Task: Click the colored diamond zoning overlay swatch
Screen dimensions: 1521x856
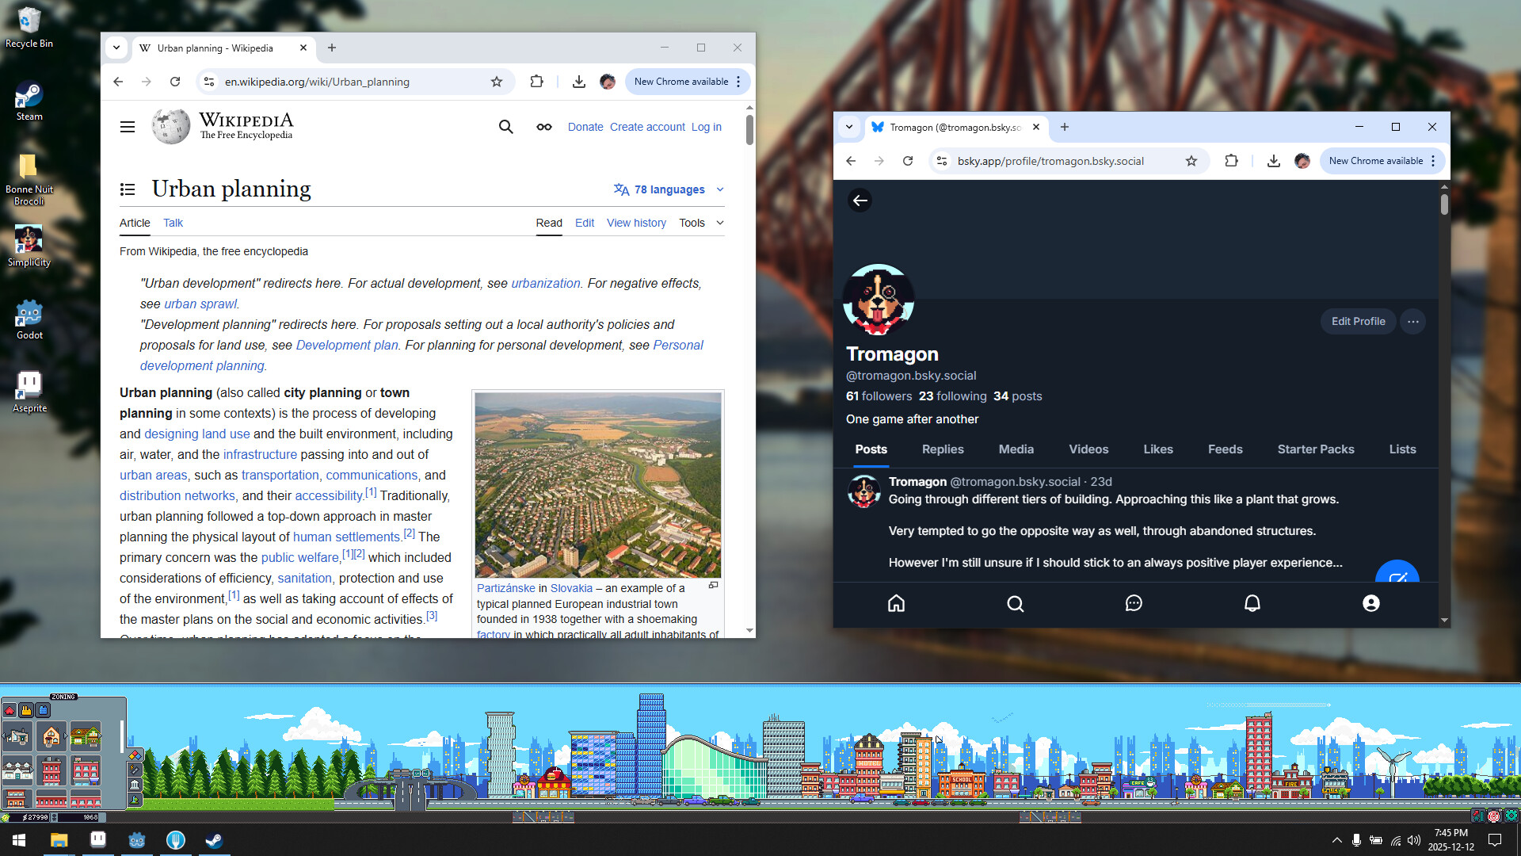Action: [x=135, y=756]
